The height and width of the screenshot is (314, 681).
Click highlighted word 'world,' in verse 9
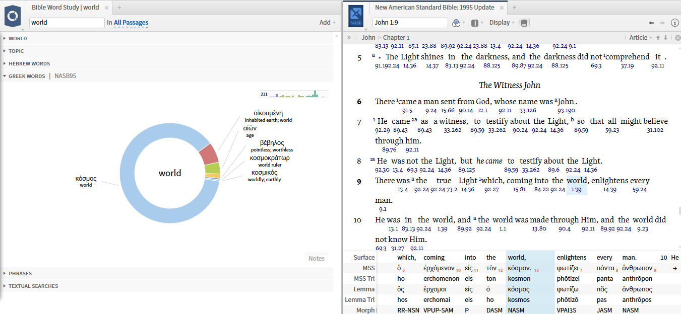click(x=577, y=181)
